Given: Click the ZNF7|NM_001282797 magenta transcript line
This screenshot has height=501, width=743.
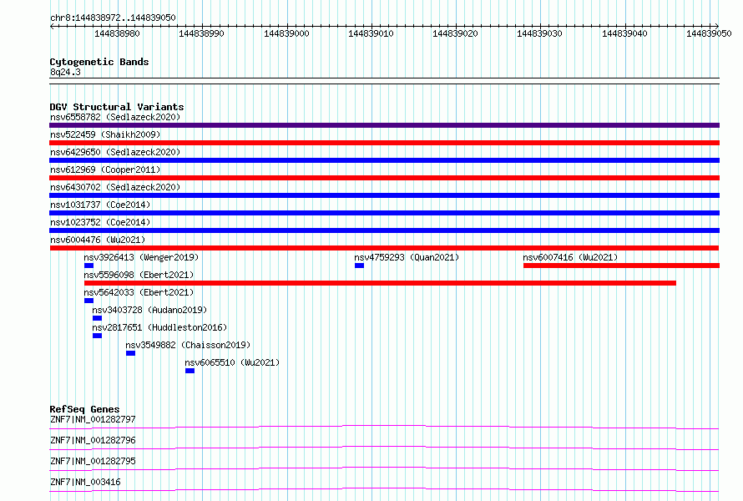Looking at the screenshot, I should [x=384, y=427].
